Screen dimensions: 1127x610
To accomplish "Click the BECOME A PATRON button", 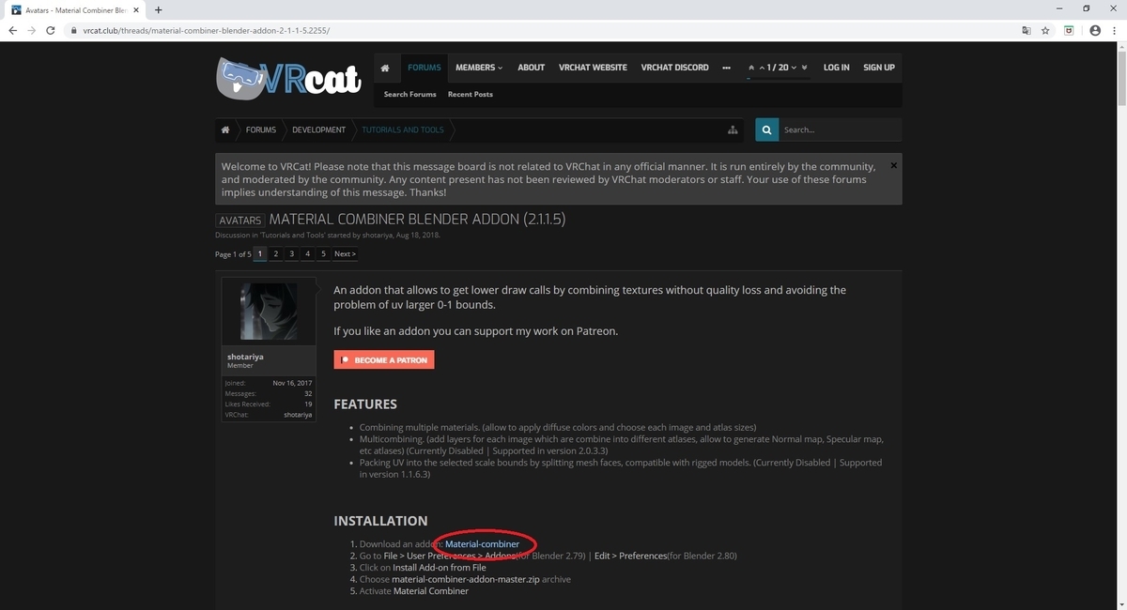I will 384,360.
